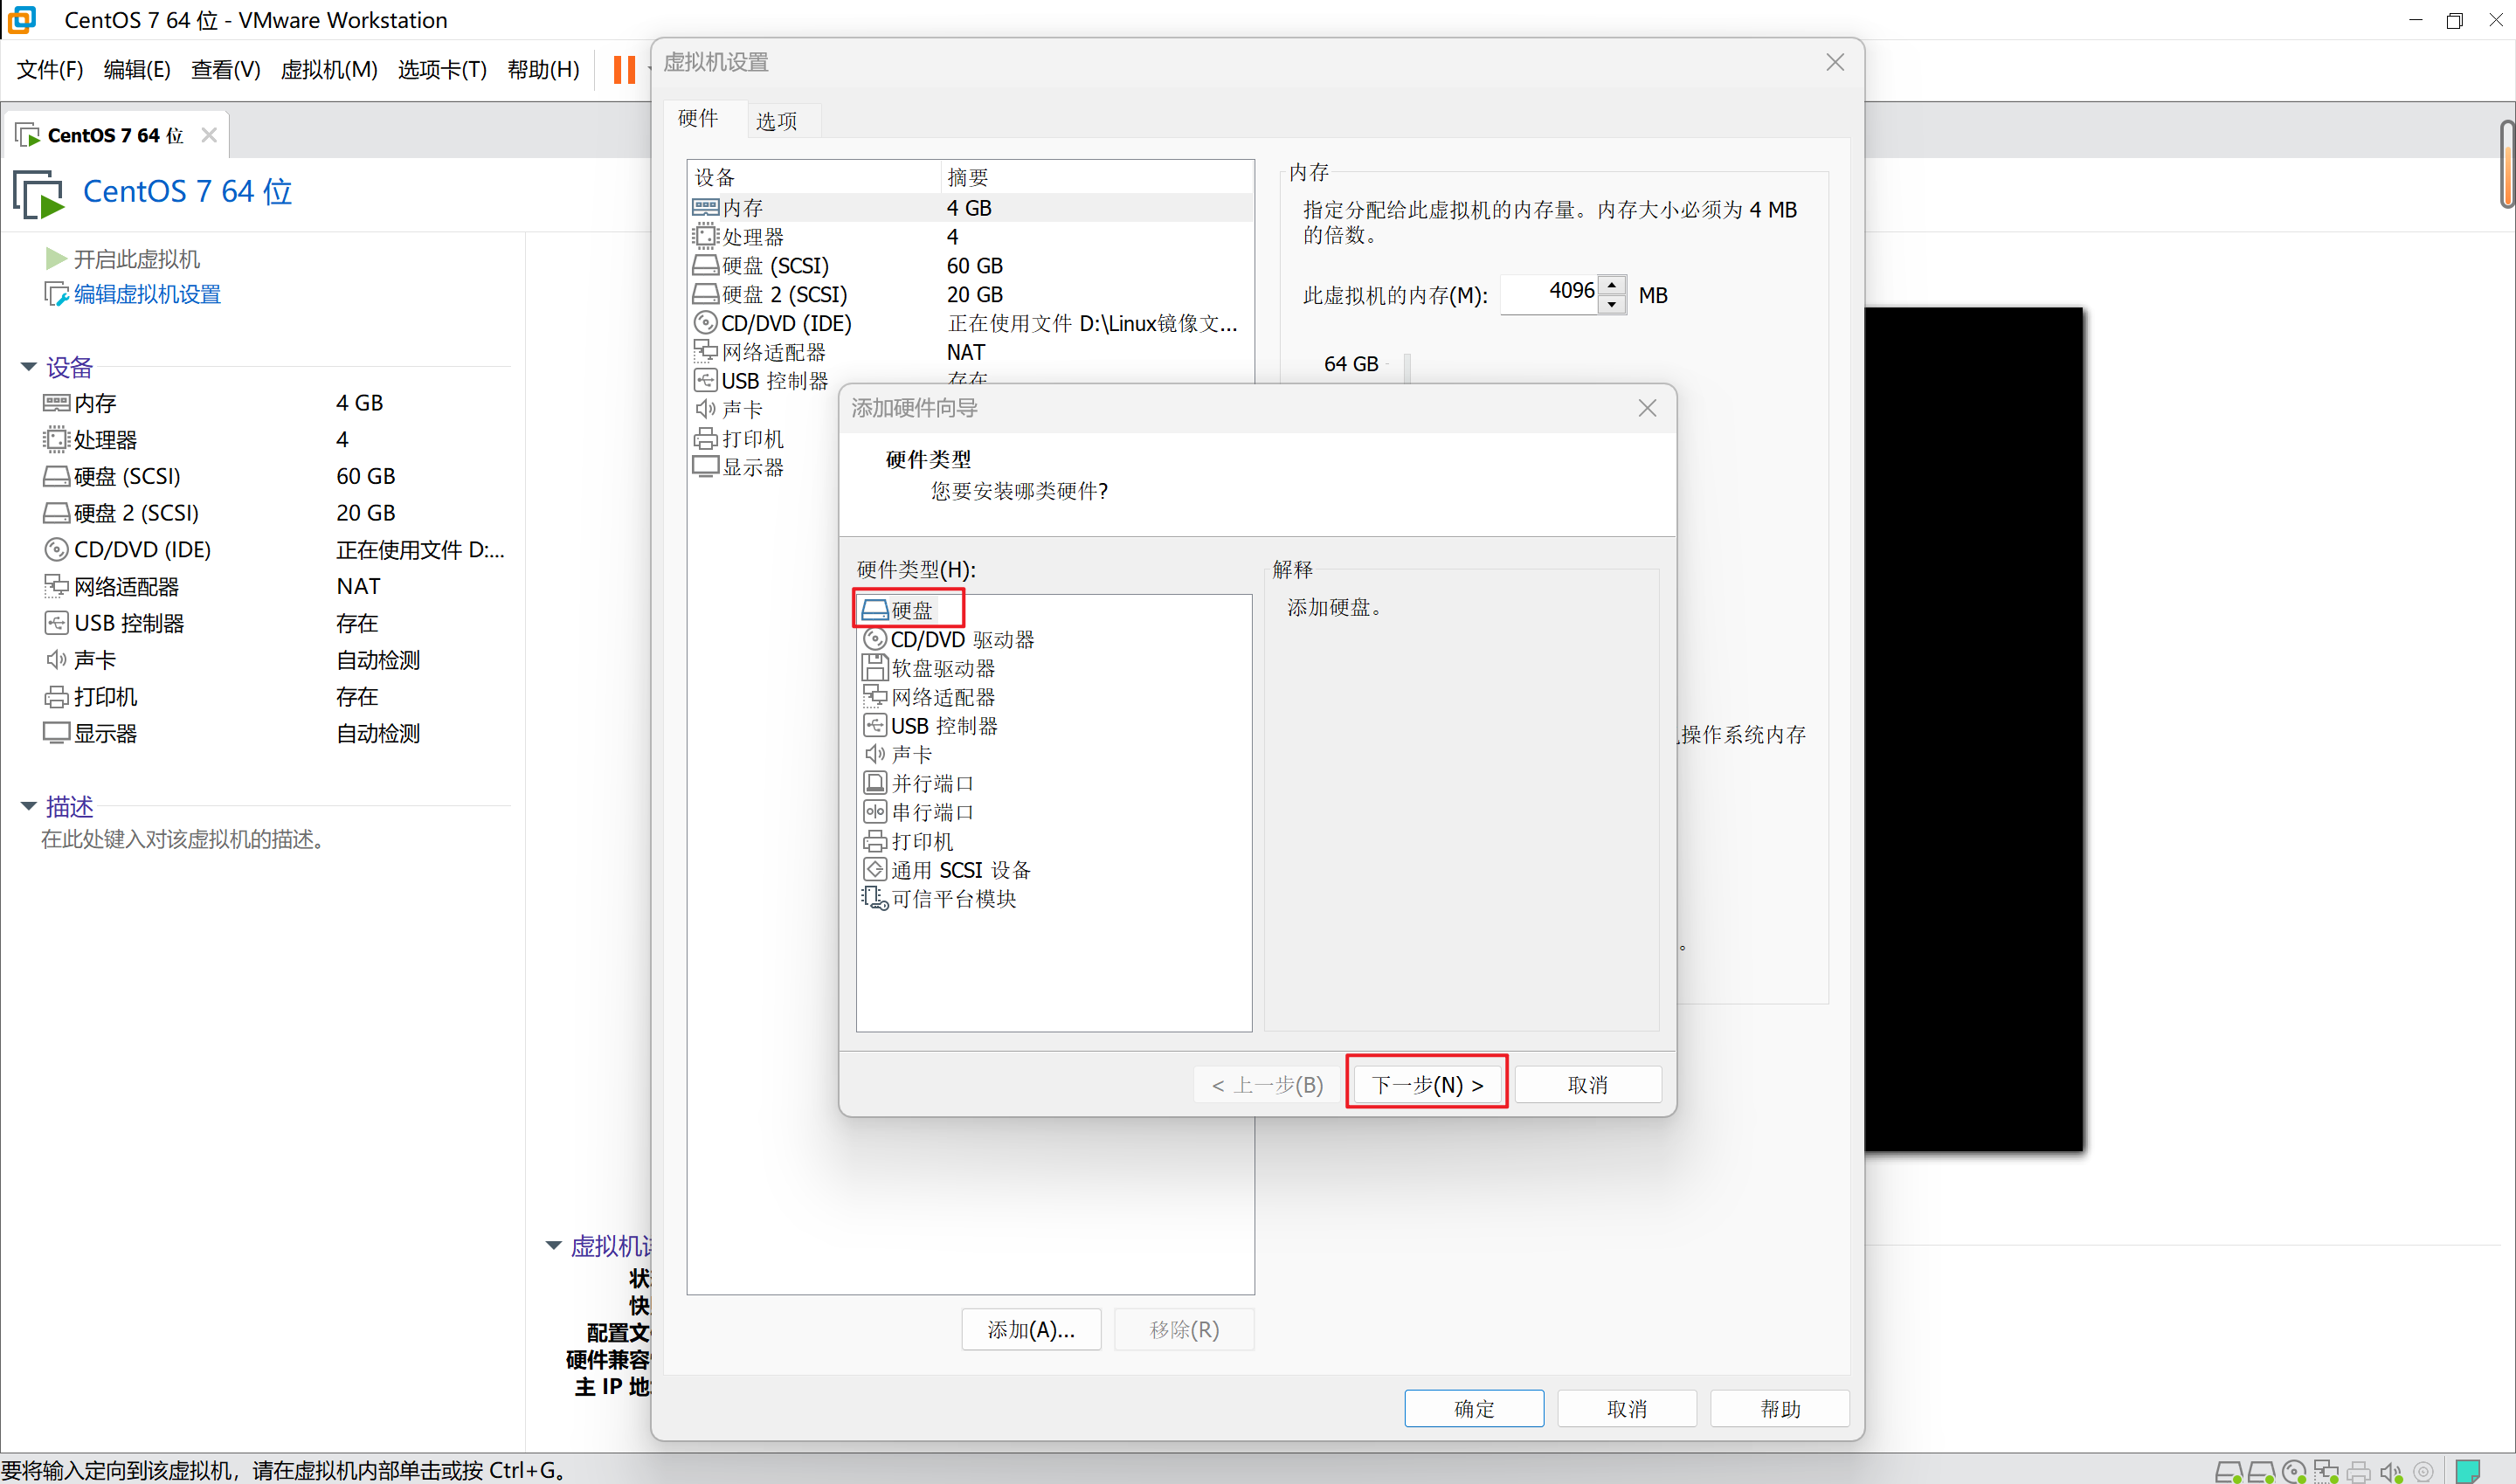Collapse the 虚拟机详细信息 section triangle
The height and width of the screenshot is (1484, 2516).
[x=553, y=1245]
